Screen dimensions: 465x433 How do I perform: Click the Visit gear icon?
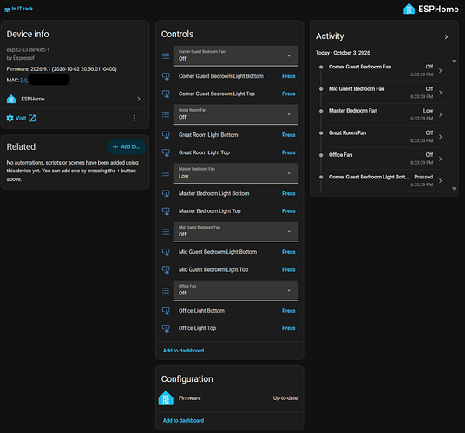[10, 118]
